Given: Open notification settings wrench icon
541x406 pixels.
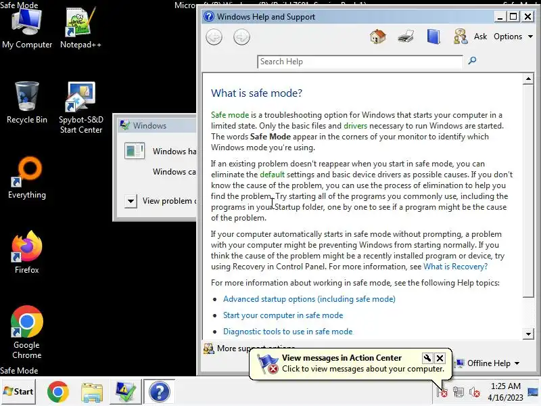Looking at the screenshot, I should click(427, 358).
